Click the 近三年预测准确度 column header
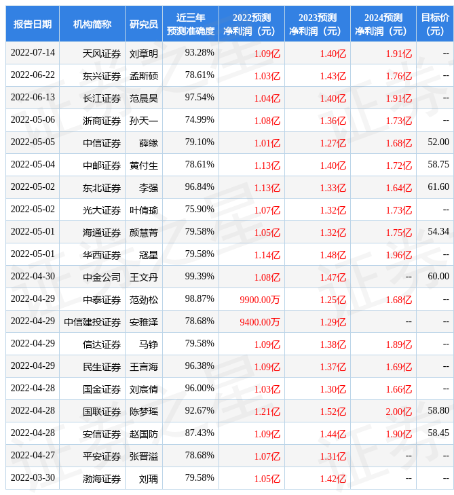The width and height of the screenshot is (454, 495). (191, 24)
